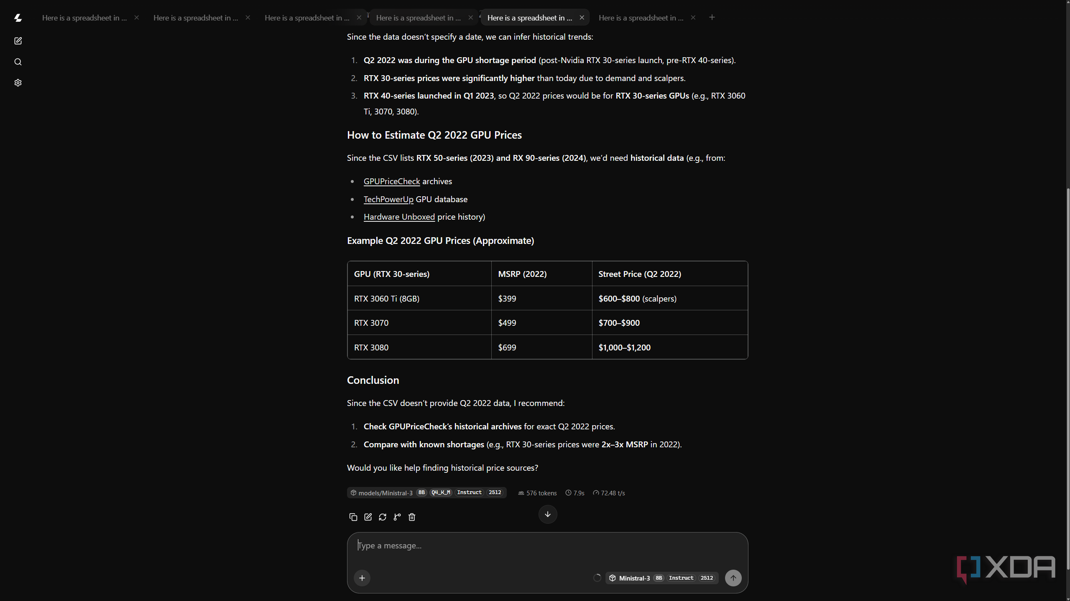Open the search icon in sidebar
The width and height of the screenshot is (1070, 601).
(x=18, y=62)
